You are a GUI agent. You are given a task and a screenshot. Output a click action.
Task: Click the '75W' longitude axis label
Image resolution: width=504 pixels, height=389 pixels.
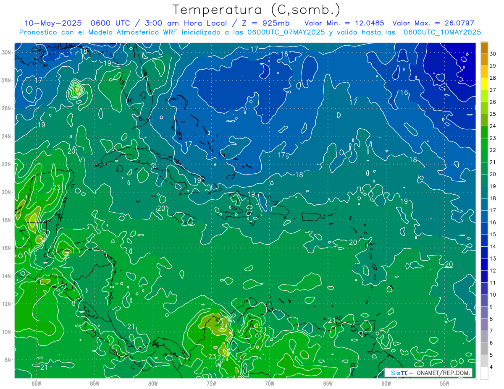tap(211, 384)
